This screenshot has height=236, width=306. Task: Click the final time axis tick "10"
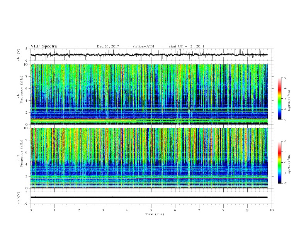272,210
